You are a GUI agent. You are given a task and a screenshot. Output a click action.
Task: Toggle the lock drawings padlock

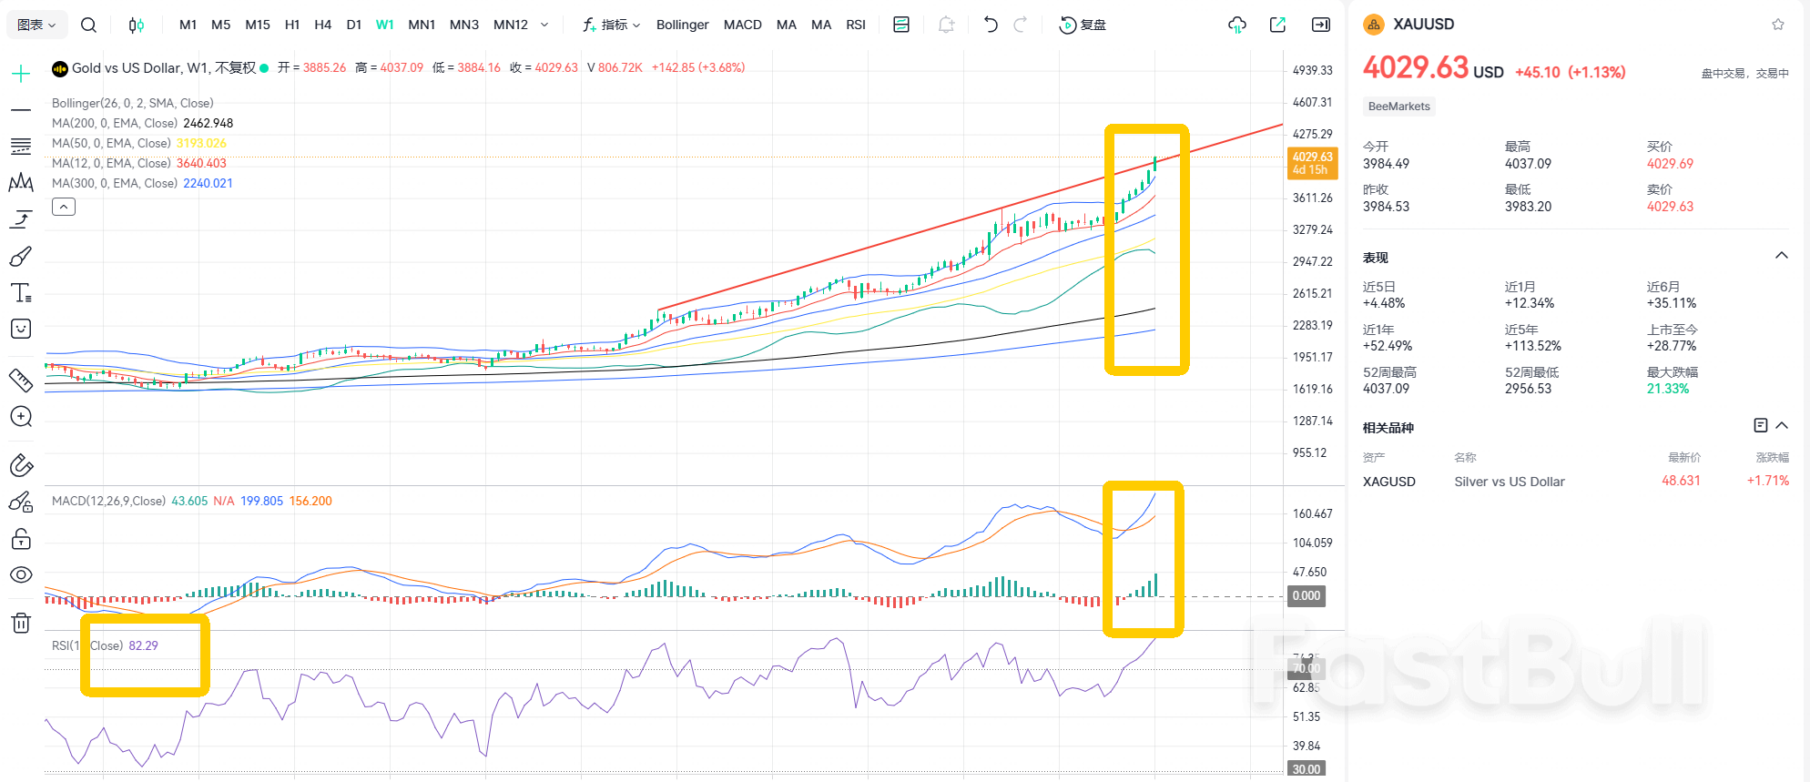[x=21, y=539]
